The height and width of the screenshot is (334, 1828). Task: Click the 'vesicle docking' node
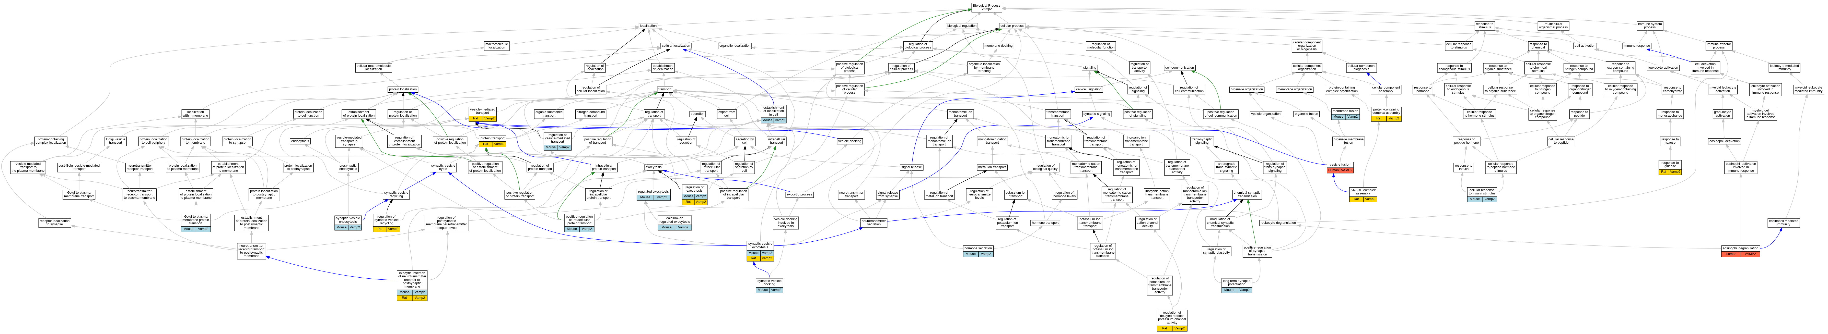coord(849,141)
